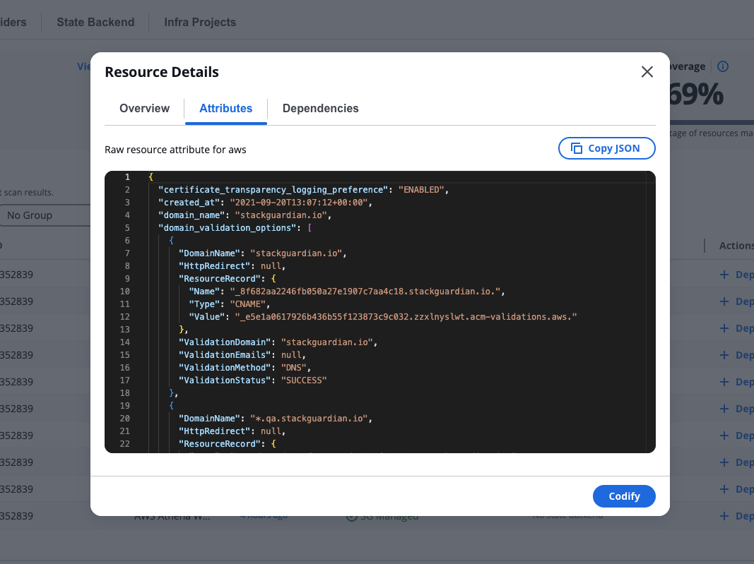754x564 pixels.
Task: Select the Attributes tab
Action: (x=225, y=109)
